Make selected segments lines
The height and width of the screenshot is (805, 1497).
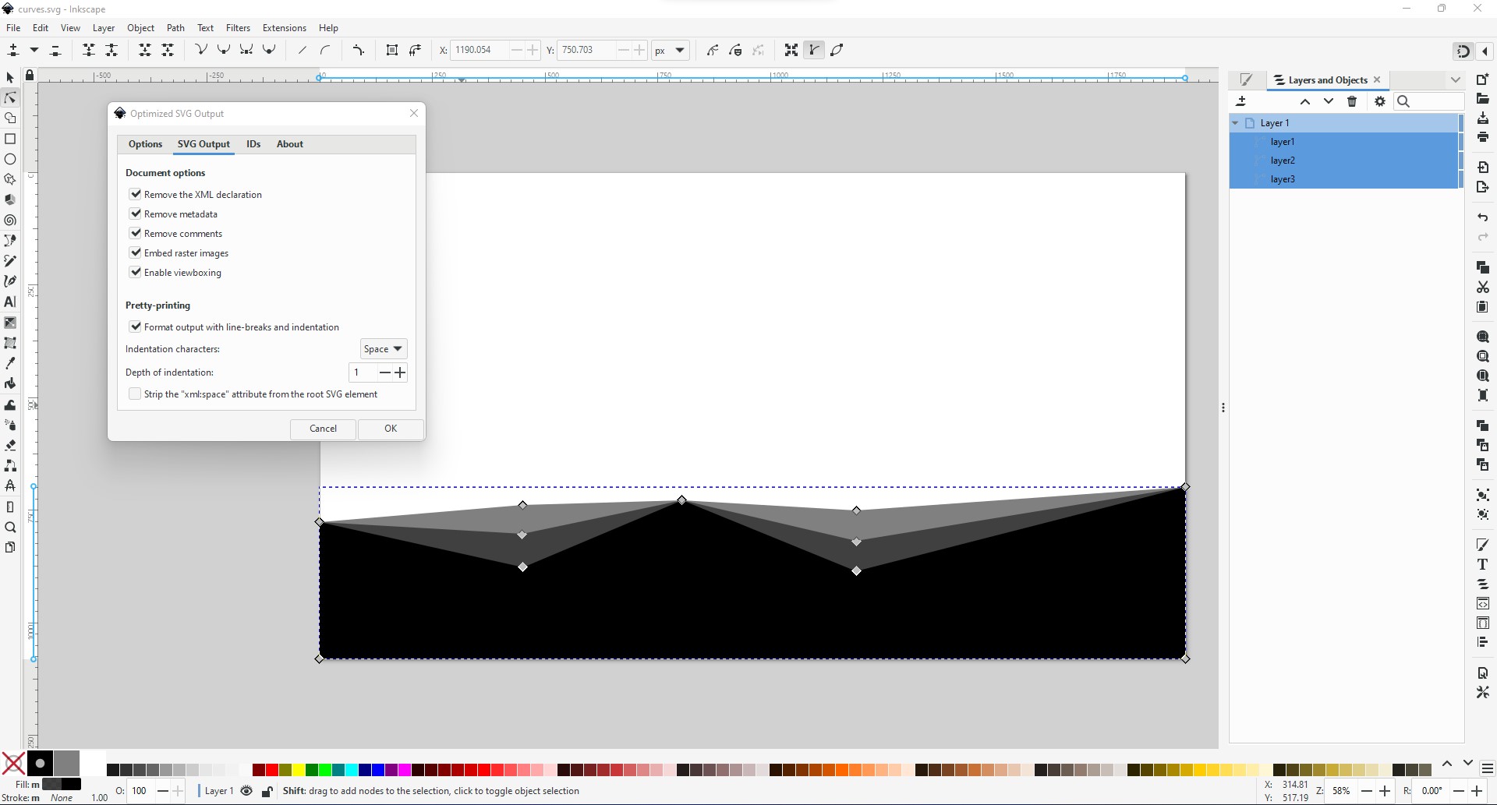click(x=303, y=50)
